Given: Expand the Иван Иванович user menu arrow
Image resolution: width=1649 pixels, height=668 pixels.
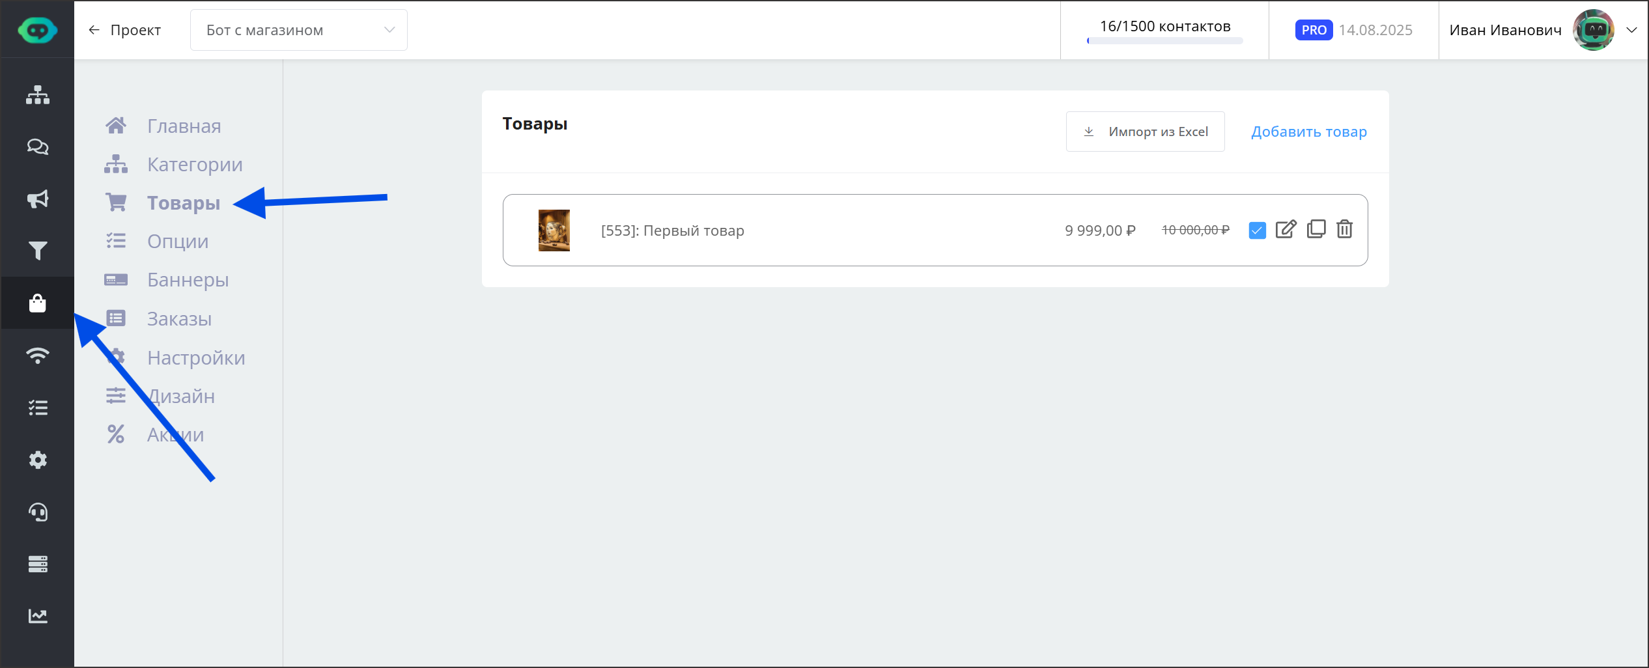Looking at the screenshot, I should [1631, 30].
